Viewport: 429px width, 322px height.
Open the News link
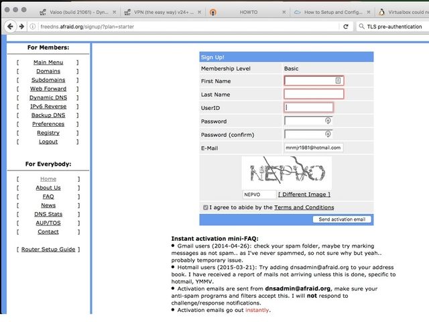point(48,205)
